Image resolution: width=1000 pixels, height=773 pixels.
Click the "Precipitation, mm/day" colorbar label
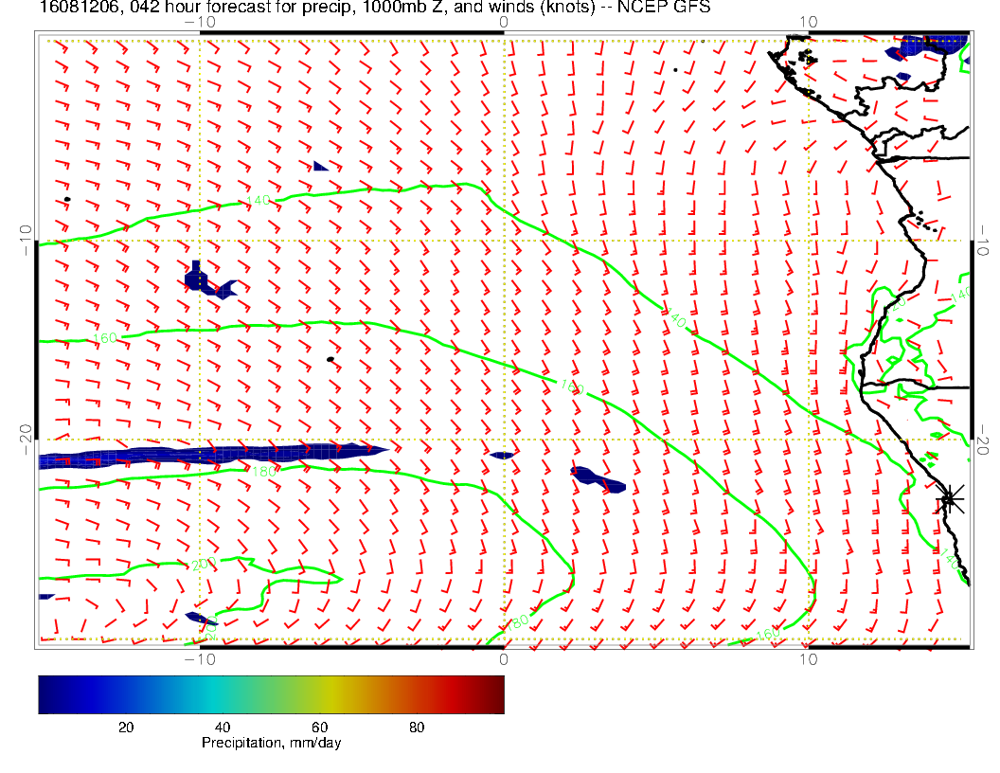(271, 744)
